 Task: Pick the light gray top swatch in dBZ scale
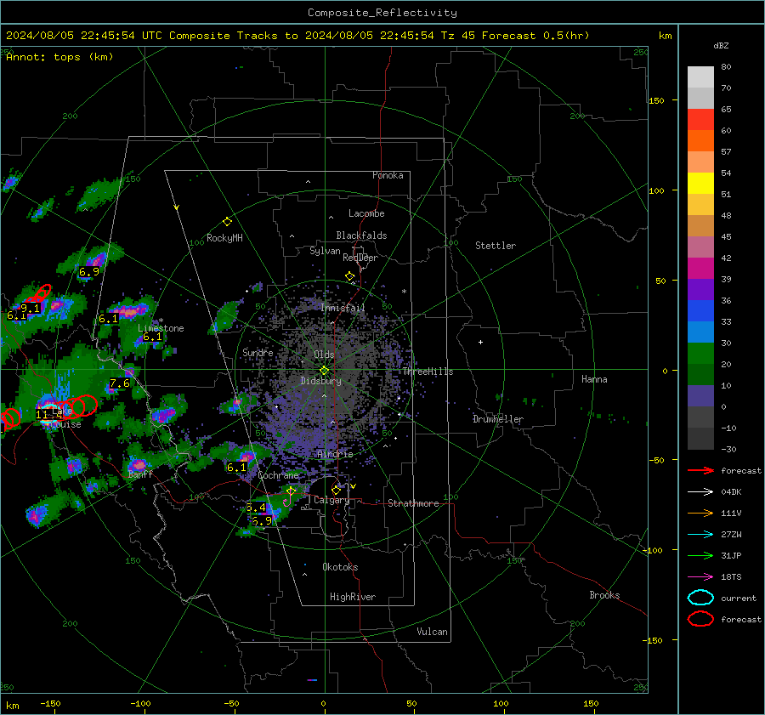click(x=700, y=77)
